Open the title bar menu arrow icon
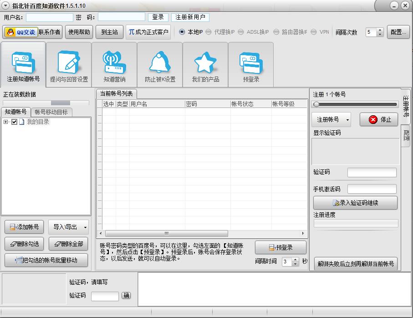The image size is (413, 318). tap(5, 5)
